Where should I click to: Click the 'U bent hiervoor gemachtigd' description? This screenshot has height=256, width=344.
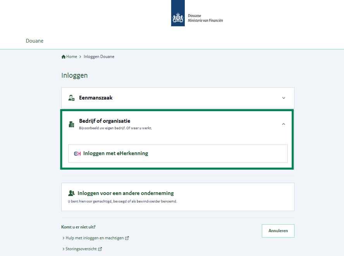pos(122,201)
